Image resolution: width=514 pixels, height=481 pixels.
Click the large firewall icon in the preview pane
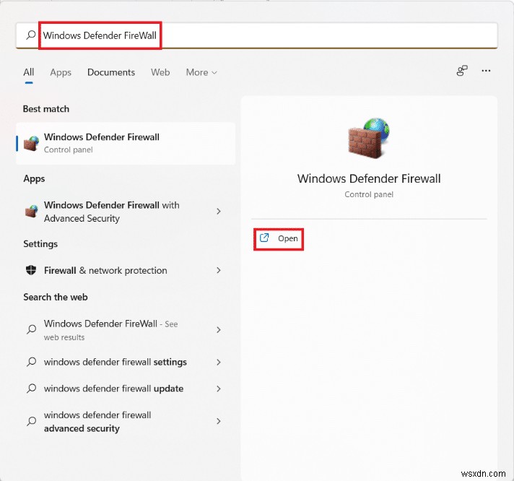tap(368, 138)
